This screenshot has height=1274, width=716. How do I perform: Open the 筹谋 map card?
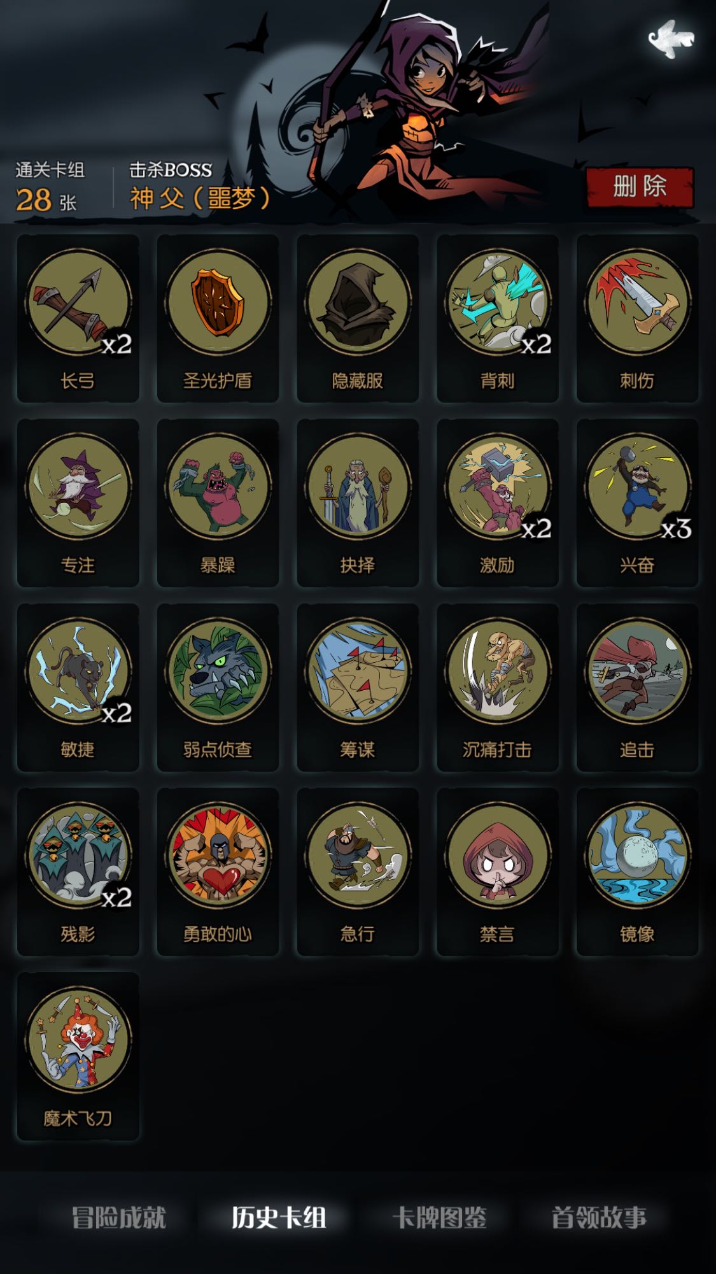358,688
